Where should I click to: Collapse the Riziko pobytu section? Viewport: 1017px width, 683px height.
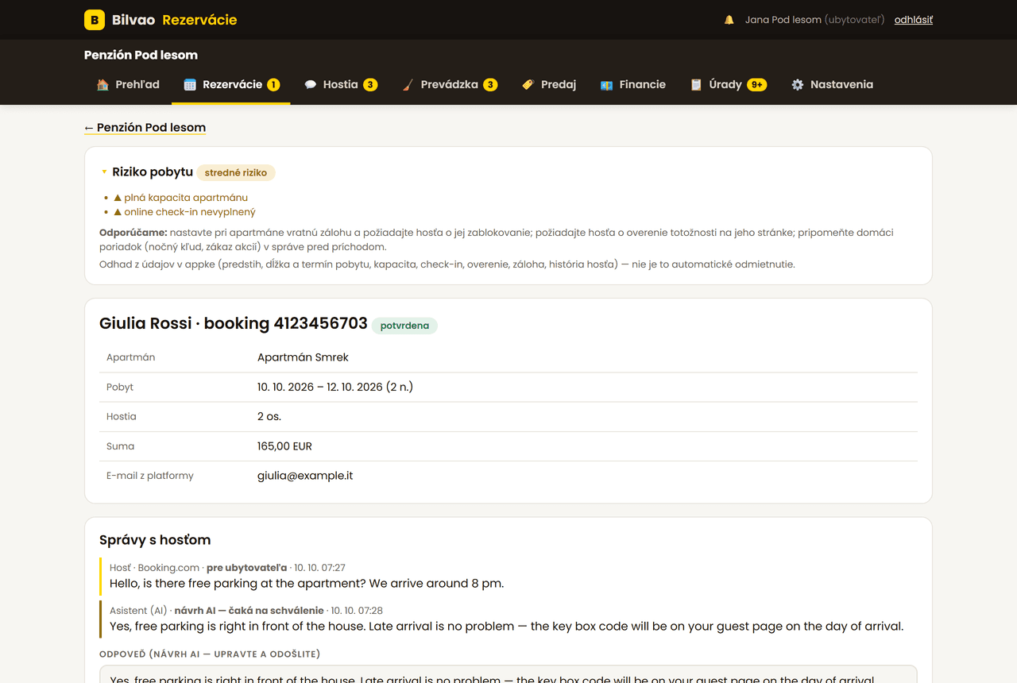pyautogui.click(x=104, y=172)
